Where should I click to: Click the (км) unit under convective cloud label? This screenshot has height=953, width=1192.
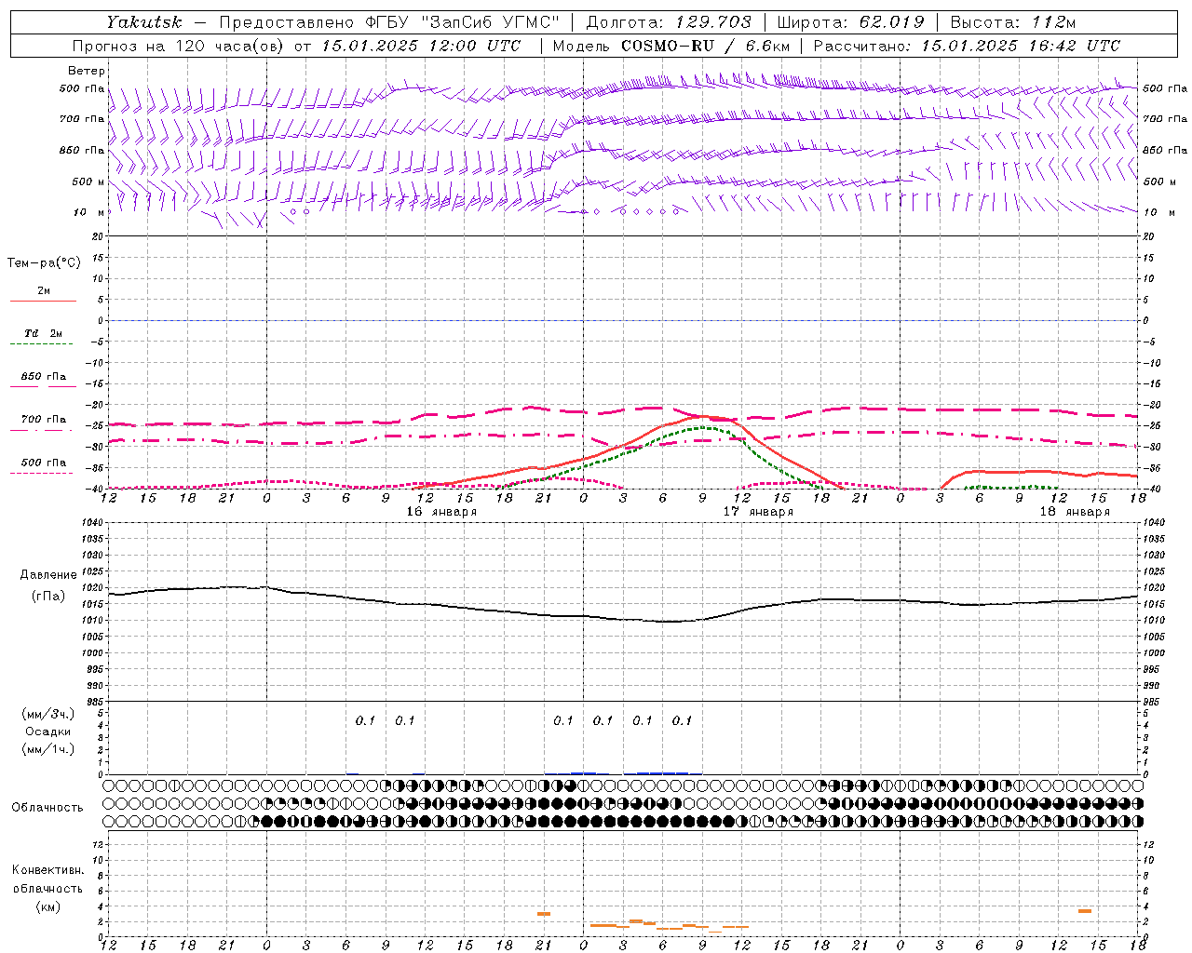point(47,906)
